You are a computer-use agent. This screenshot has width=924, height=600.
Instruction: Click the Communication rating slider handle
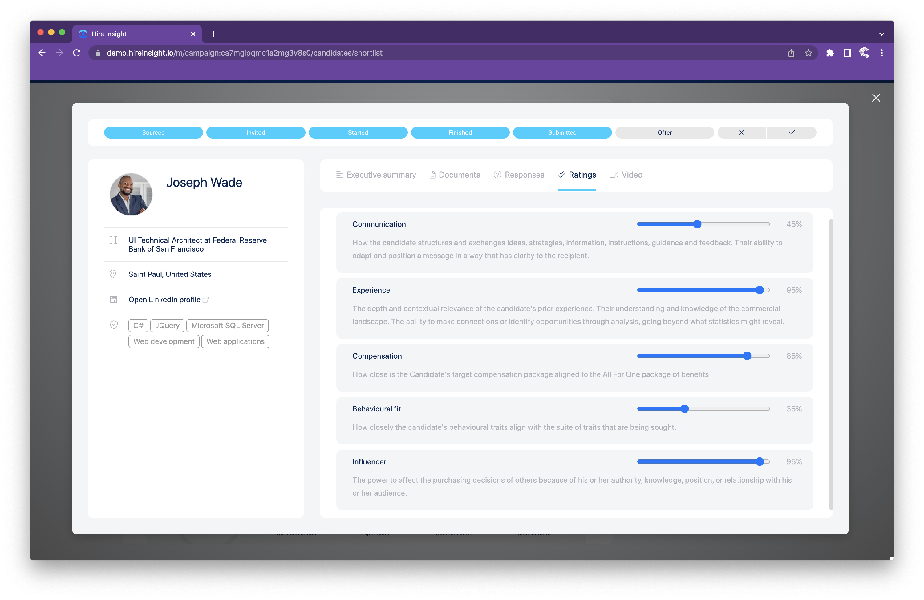tap(697, 224)
